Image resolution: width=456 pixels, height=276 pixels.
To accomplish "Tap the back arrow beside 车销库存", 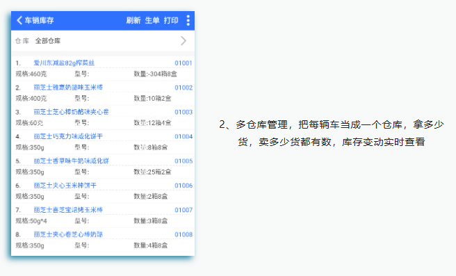I will 19,20.
